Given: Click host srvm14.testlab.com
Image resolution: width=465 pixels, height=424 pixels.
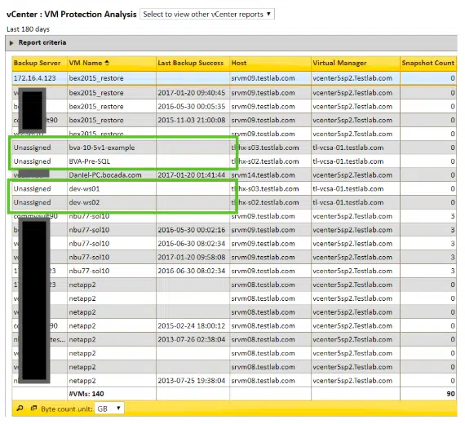Looking at the screenshot, I should coord(263,175).
